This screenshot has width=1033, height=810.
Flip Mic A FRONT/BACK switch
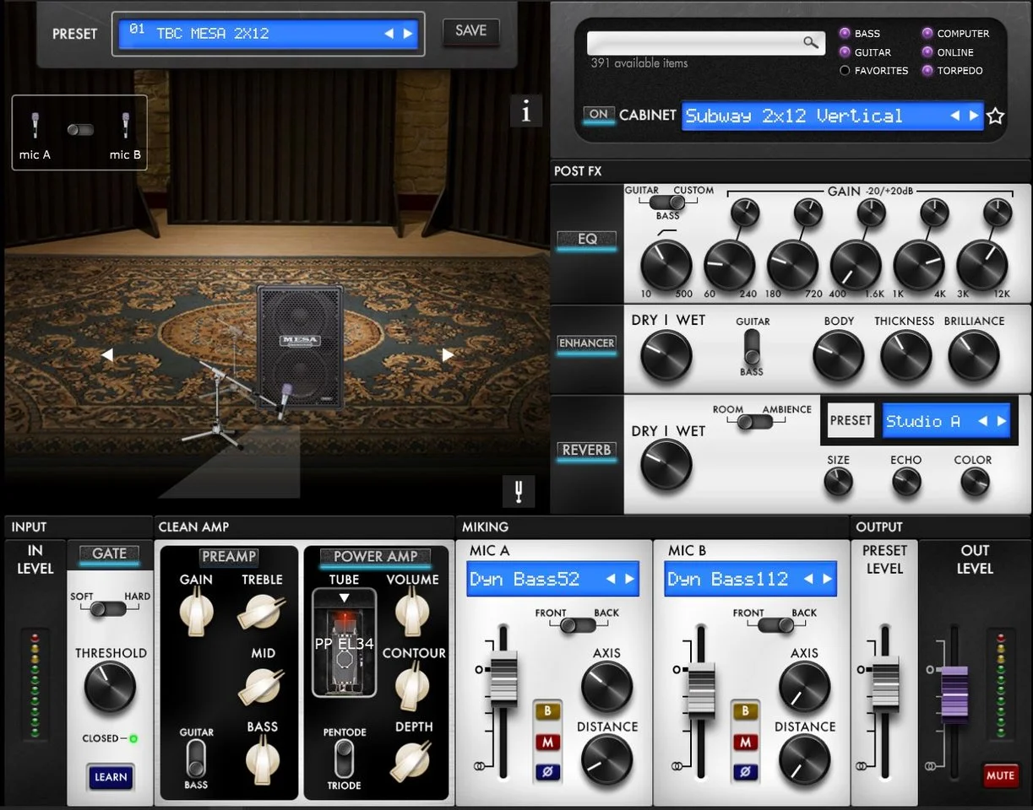[x=578, y=625]
